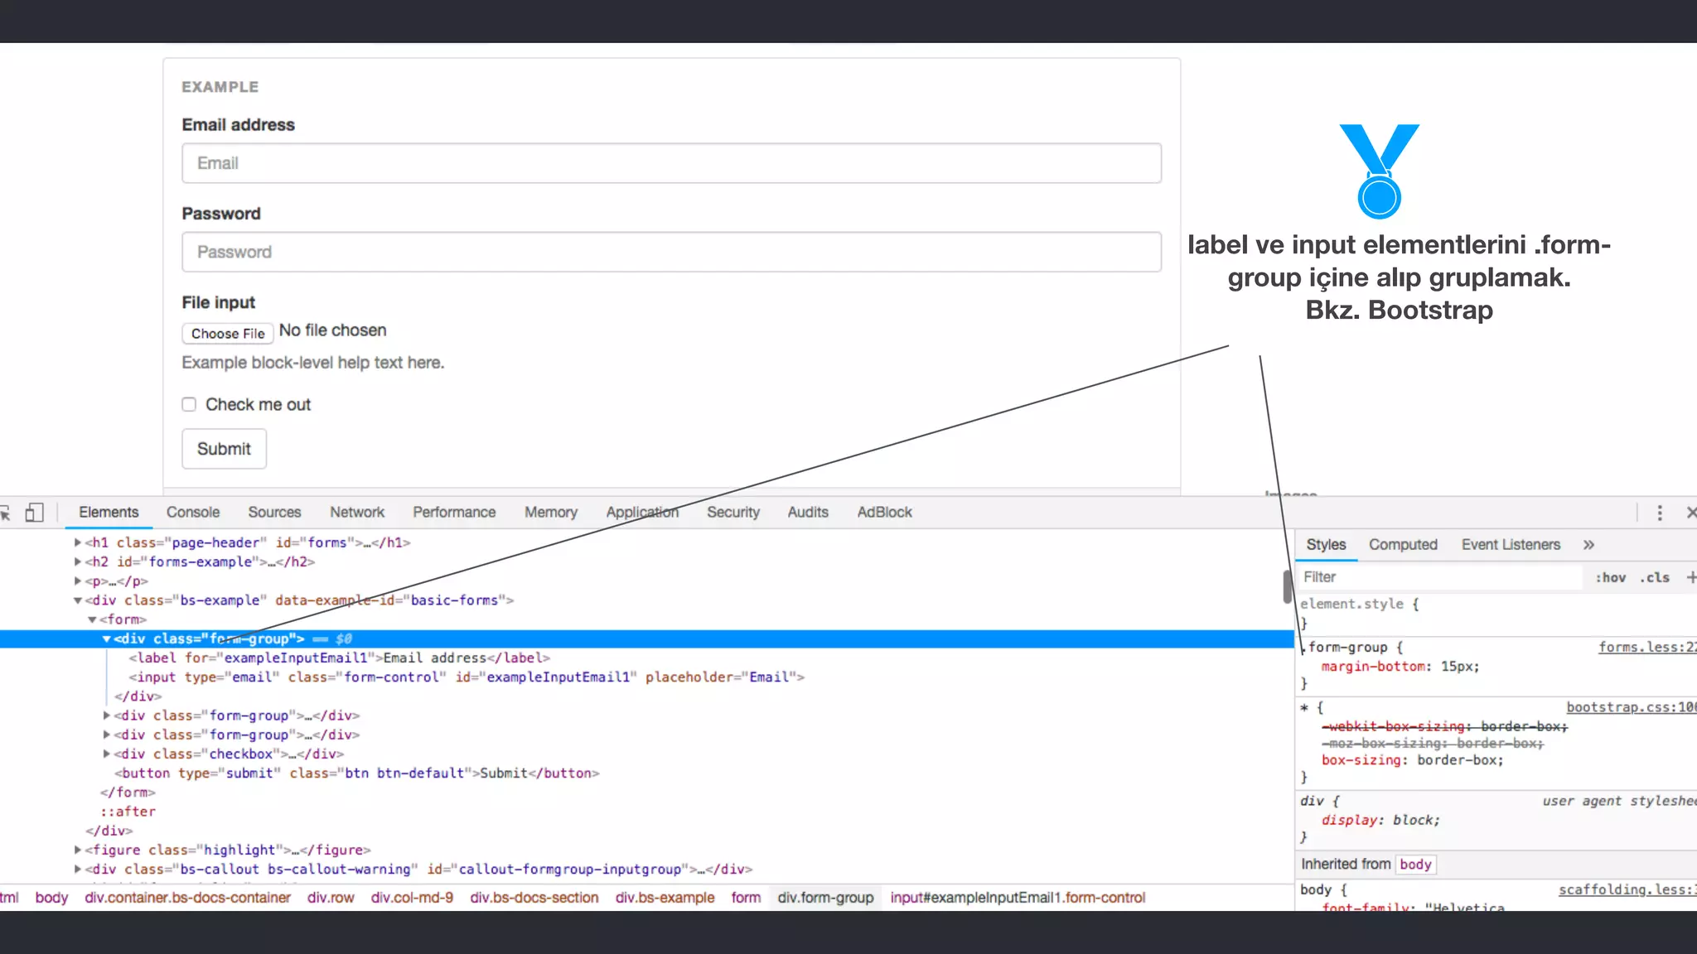Switch to the Performance tab
The width and height of the screenshot is (1697, 954).
[454, 513]
